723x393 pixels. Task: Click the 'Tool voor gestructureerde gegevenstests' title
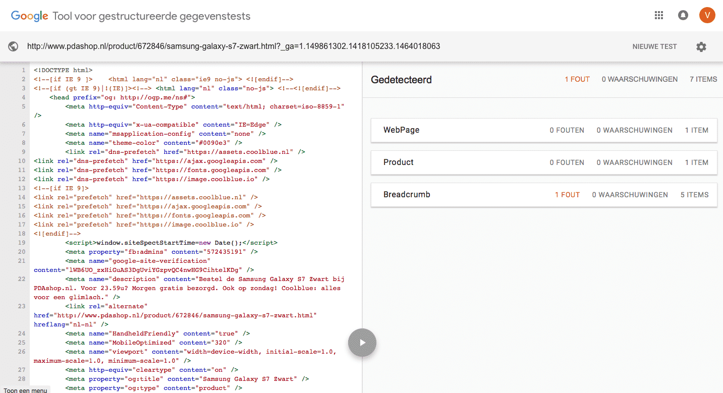(151, 16)
